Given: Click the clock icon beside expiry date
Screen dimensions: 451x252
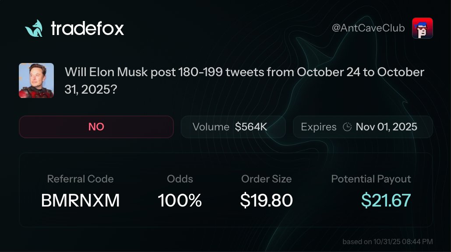Looking at the screenshot, I should [x=347, y=127].
